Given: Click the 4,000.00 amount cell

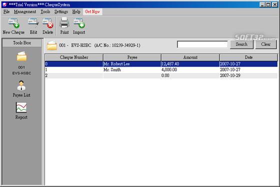Looking at the screenshot, I should coord(190,69).
